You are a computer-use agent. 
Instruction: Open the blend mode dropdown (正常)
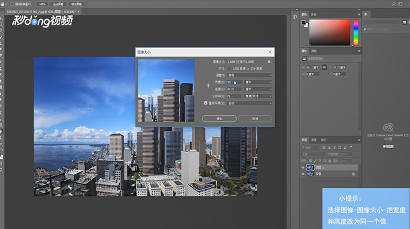click(x=313, y=154)
